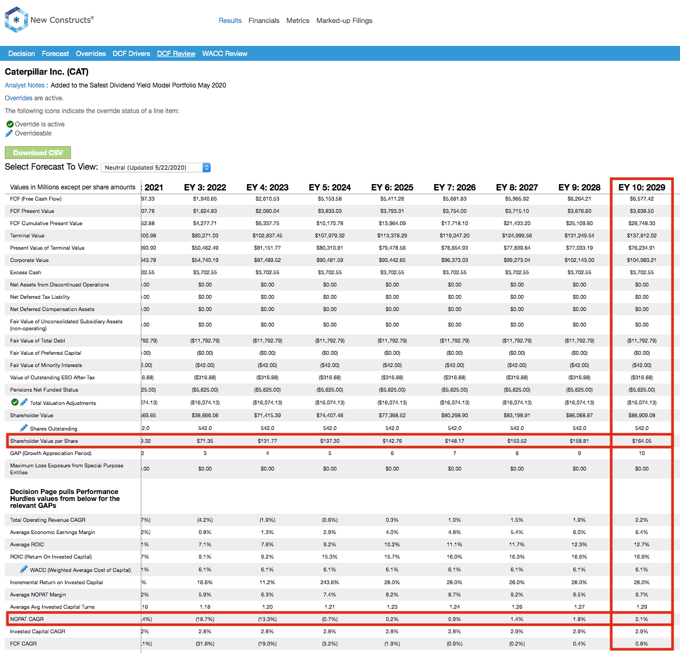Click the $28,748.30 FCF Cumulative Present Value cell
680x653 pixels.
coord(642,224)
